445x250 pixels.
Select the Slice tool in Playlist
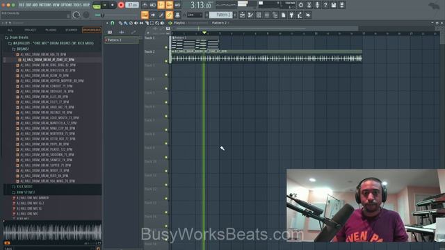click(147, 23)
